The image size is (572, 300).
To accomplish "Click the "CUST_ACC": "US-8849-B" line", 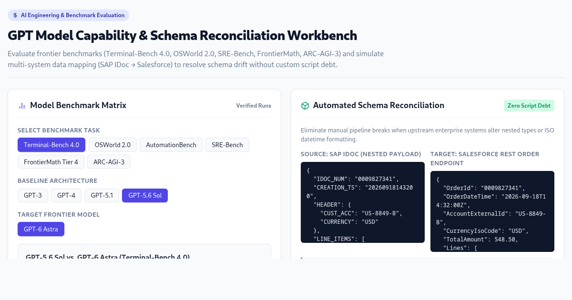I will tap(361, 213).
